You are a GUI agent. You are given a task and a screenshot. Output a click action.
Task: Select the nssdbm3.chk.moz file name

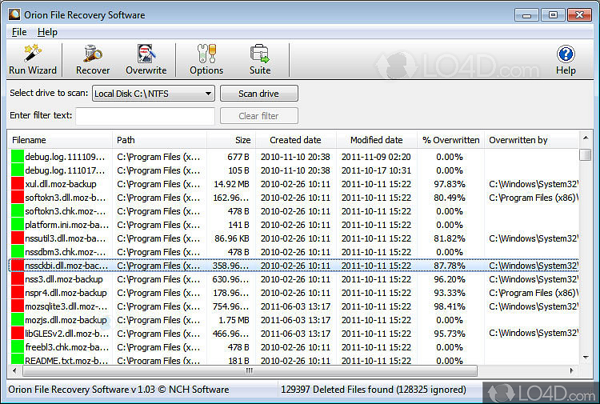[65, 252]
